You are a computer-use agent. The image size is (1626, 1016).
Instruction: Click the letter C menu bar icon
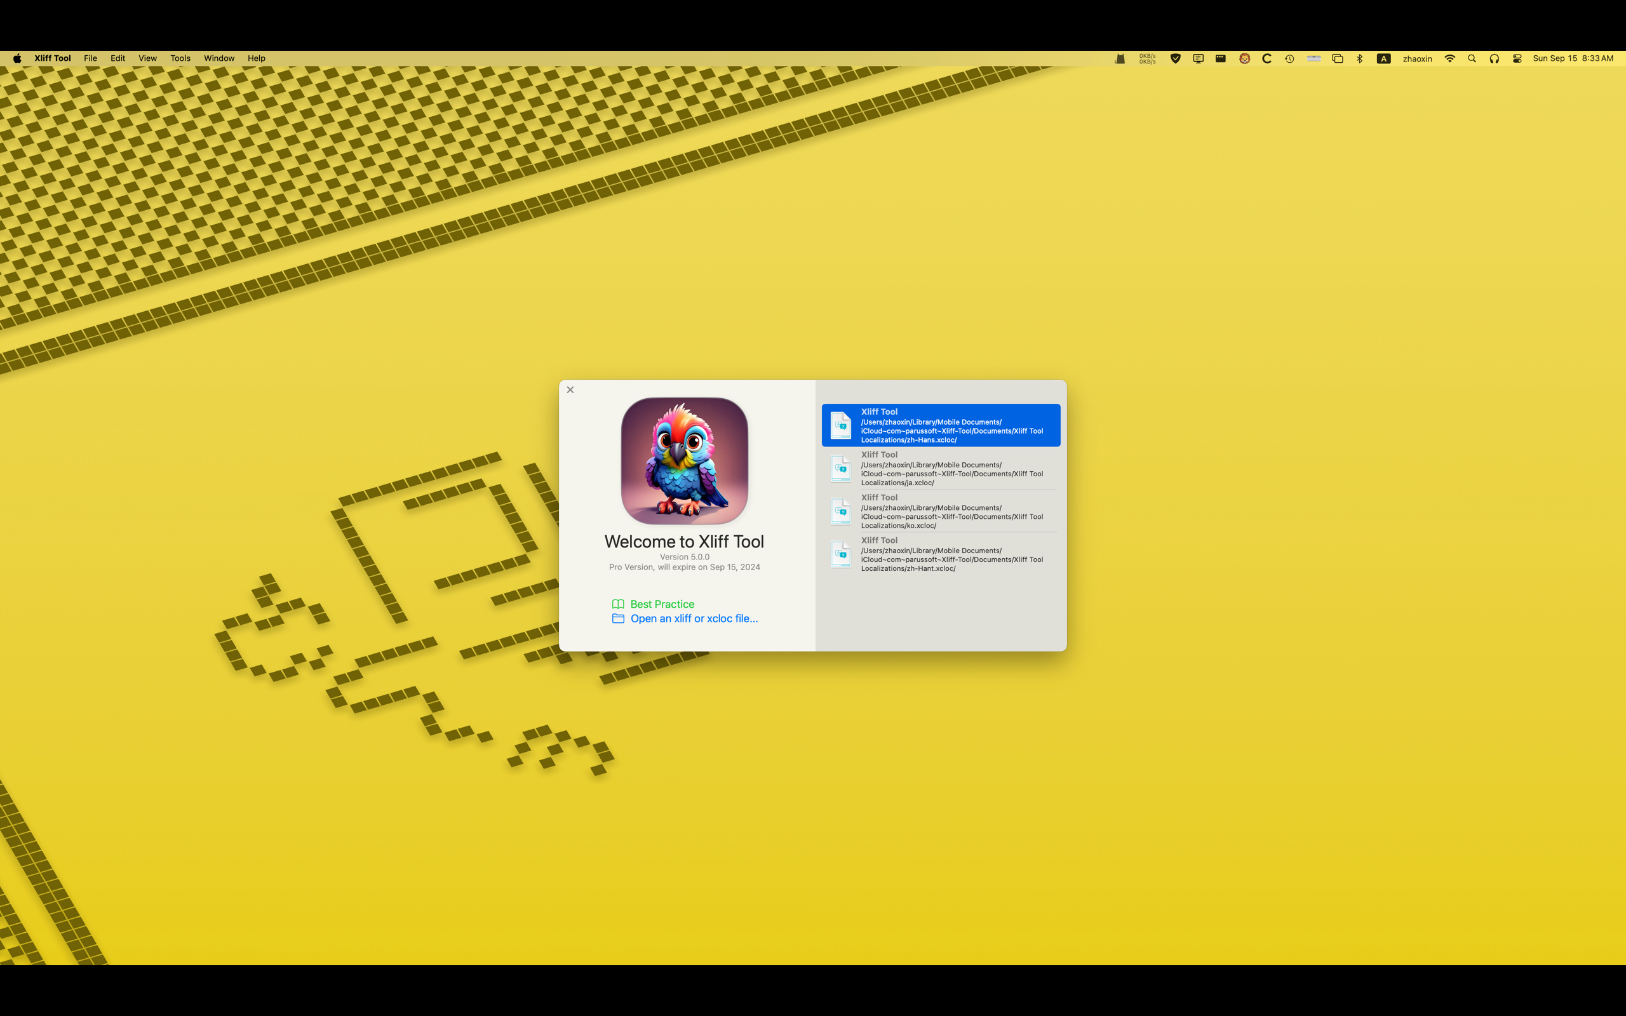[x=1267, y=58]
